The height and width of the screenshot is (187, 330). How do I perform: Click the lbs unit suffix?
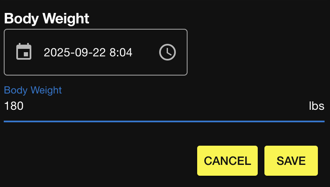pyautogui.click(x=316, y=106)
